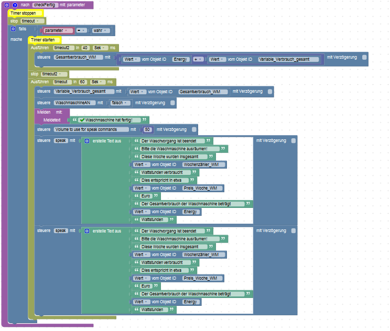
Task: Edit the 40 delay value
Action: [85, 48]
